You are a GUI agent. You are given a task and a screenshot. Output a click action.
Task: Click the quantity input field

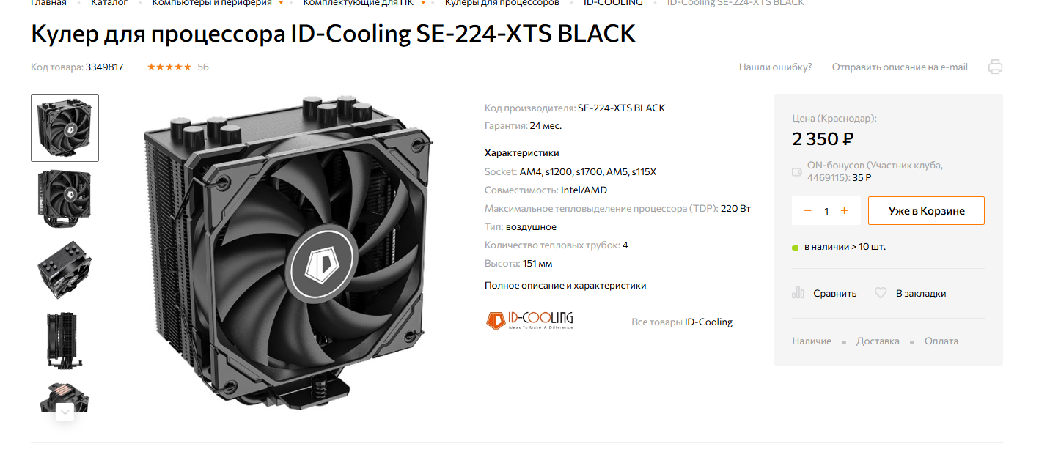[x=826, y=210]
